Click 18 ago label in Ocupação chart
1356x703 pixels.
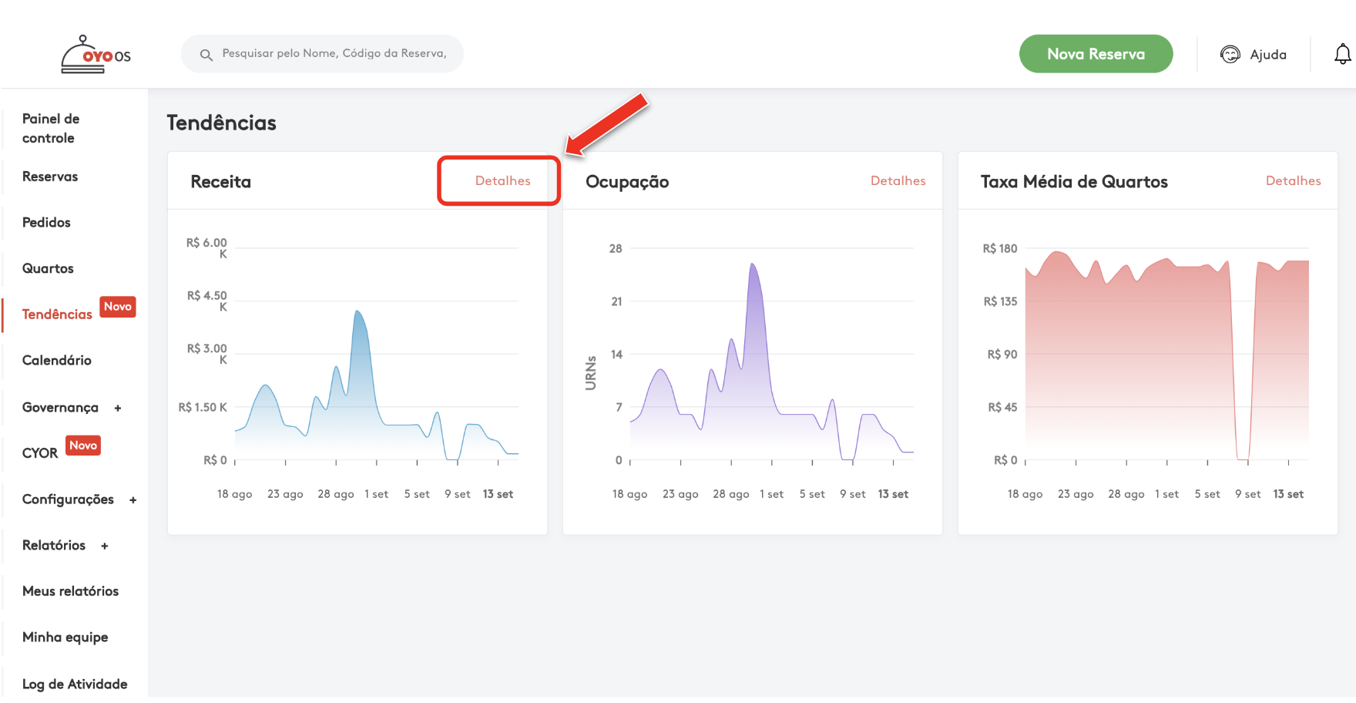coord(629,494)
